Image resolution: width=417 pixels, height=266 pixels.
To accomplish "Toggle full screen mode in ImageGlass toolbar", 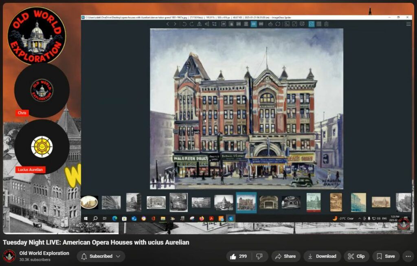I will pyautogui.click(x=294, y=24).
